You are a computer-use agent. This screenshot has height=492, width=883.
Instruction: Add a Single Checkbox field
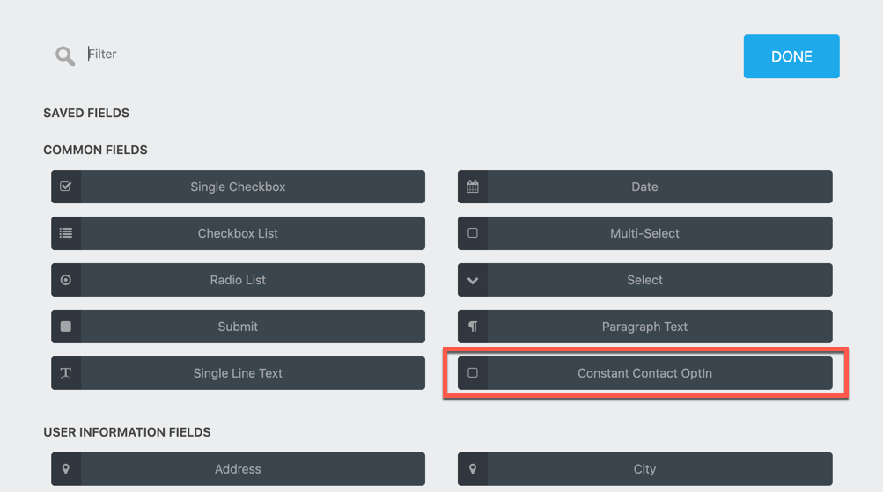(238, 187)
